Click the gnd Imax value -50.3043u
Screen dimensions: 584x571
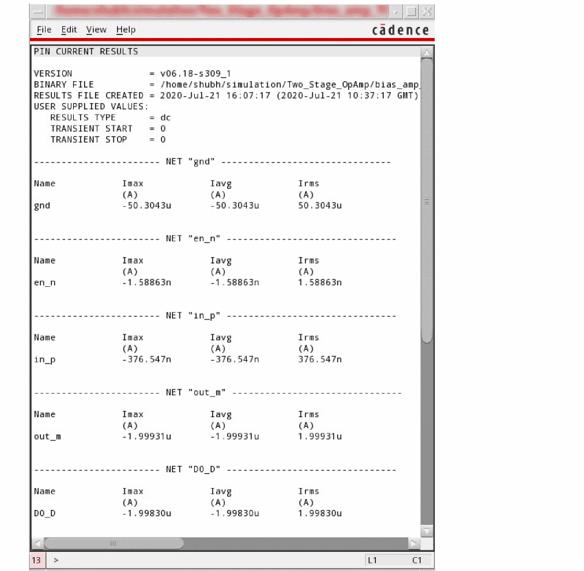coord(147,206)
